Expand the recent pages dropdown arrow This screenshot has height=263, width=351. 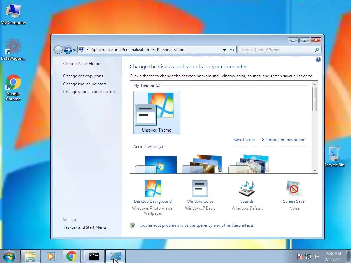[x=75, y=50]
